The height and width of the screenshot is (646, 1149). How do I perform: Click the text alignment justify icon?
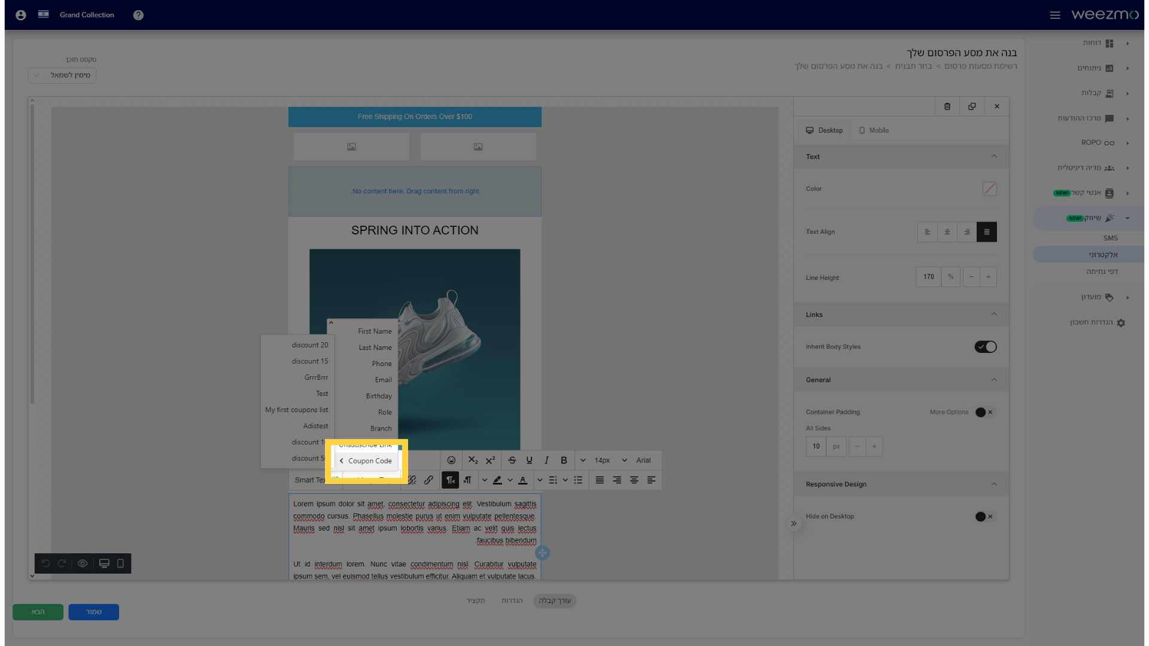(x=600, y=480)
